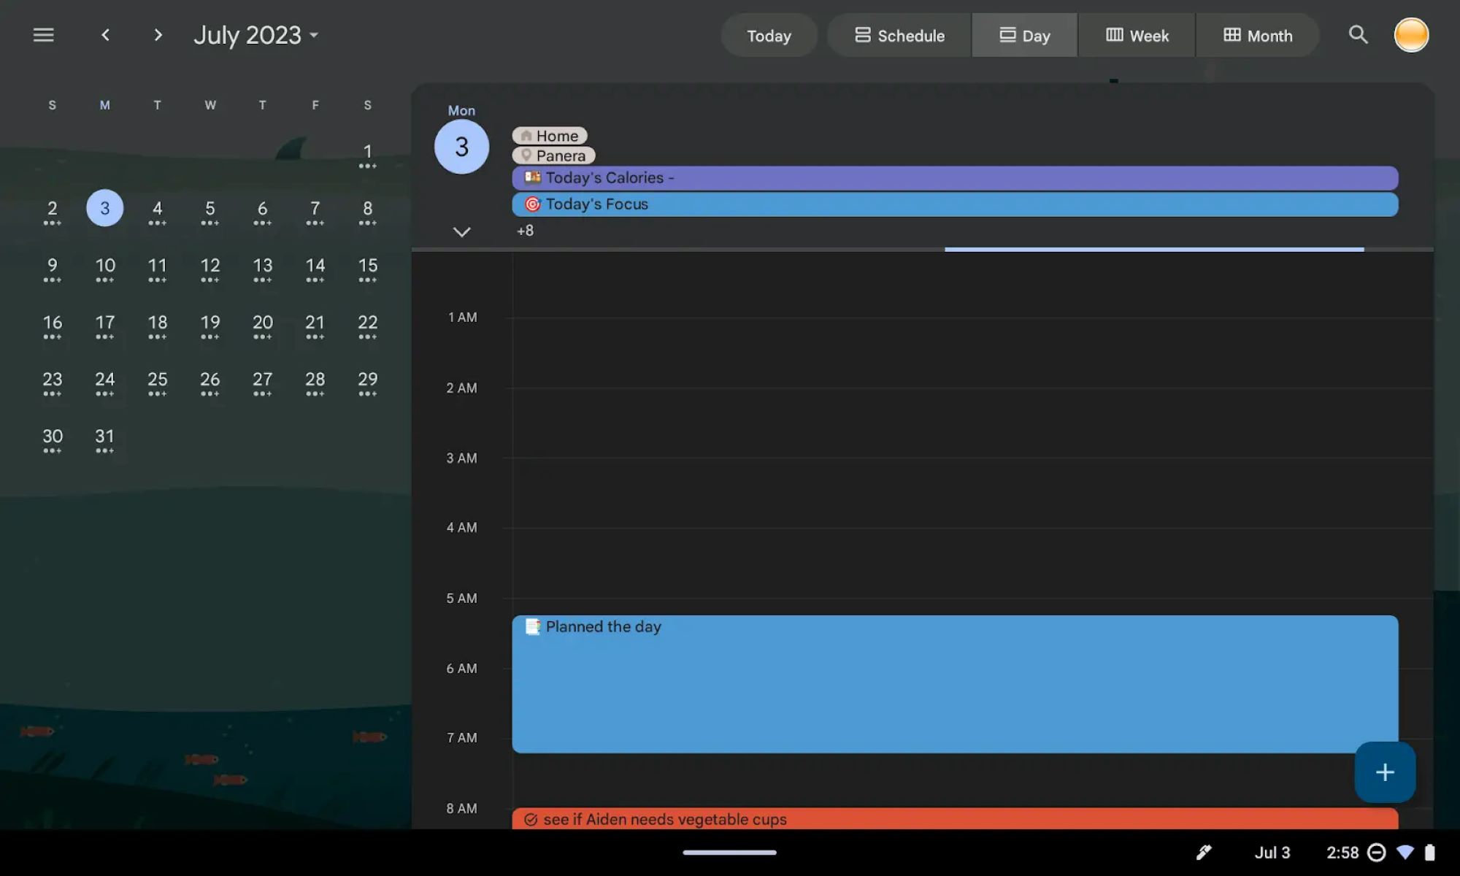Navigate to previous month arrow

104,34
